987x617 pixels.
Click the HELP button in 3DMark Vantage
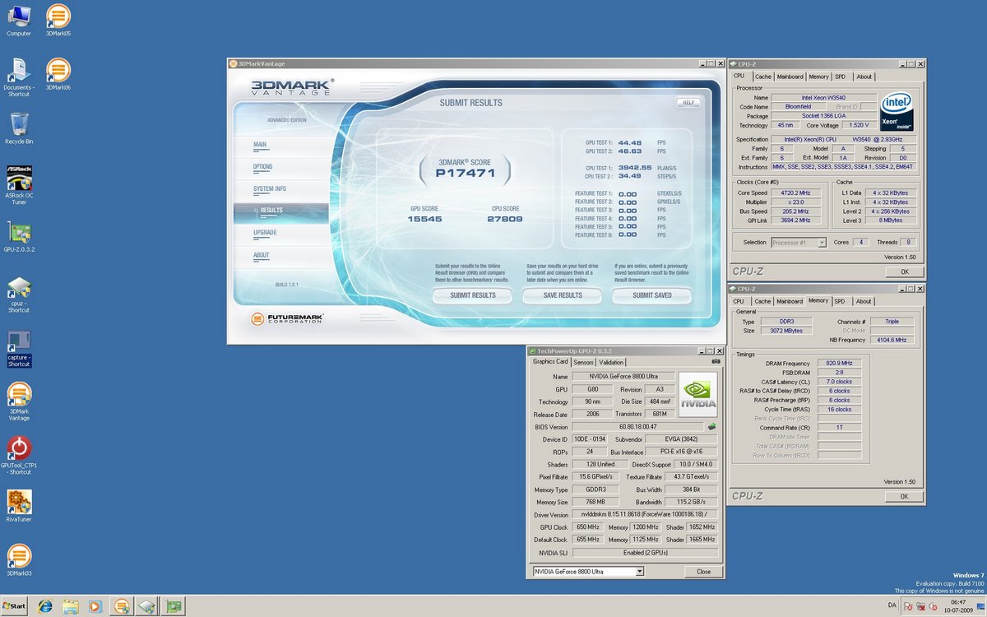tap(688, 103)
